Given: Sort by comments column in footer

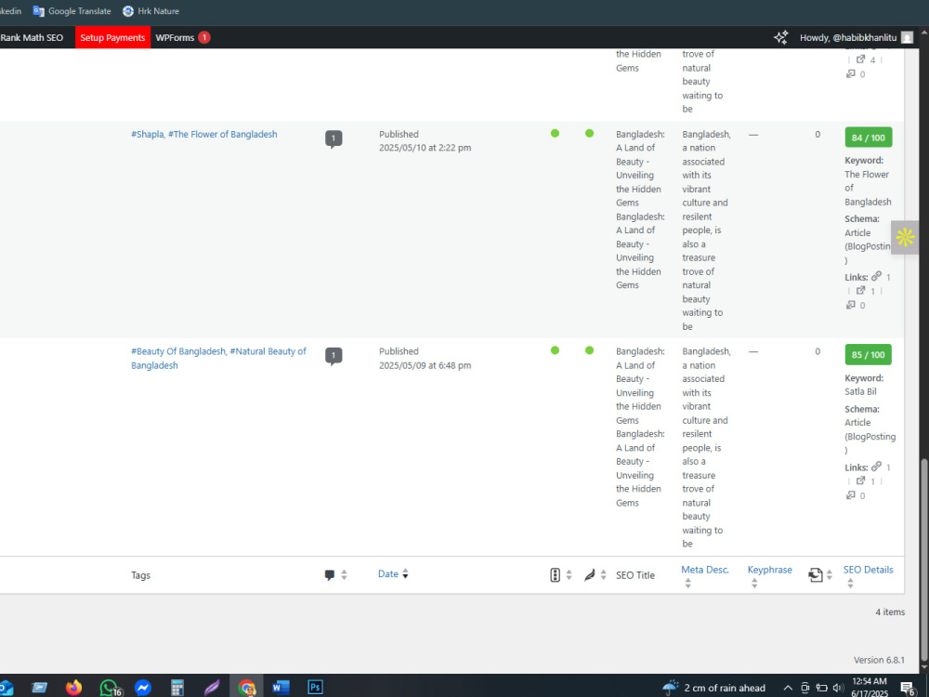Looking at the screenshot, I should [x=330, y=575].
